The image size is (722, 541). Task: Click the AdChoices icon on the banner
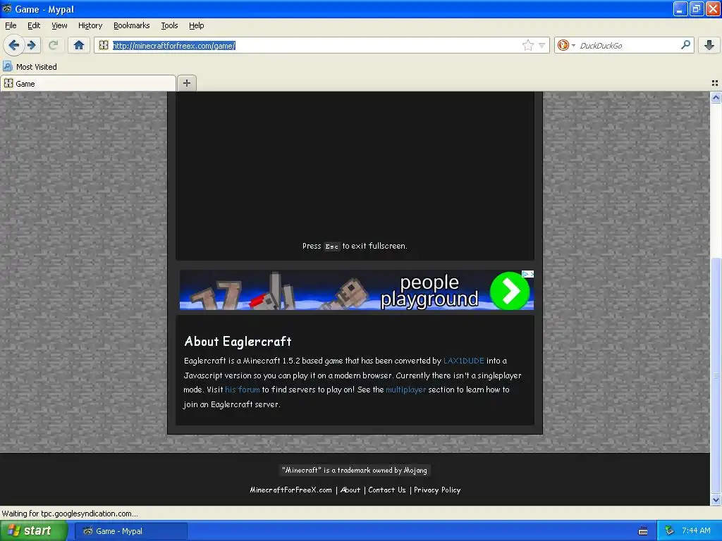(x=525, y=274)
